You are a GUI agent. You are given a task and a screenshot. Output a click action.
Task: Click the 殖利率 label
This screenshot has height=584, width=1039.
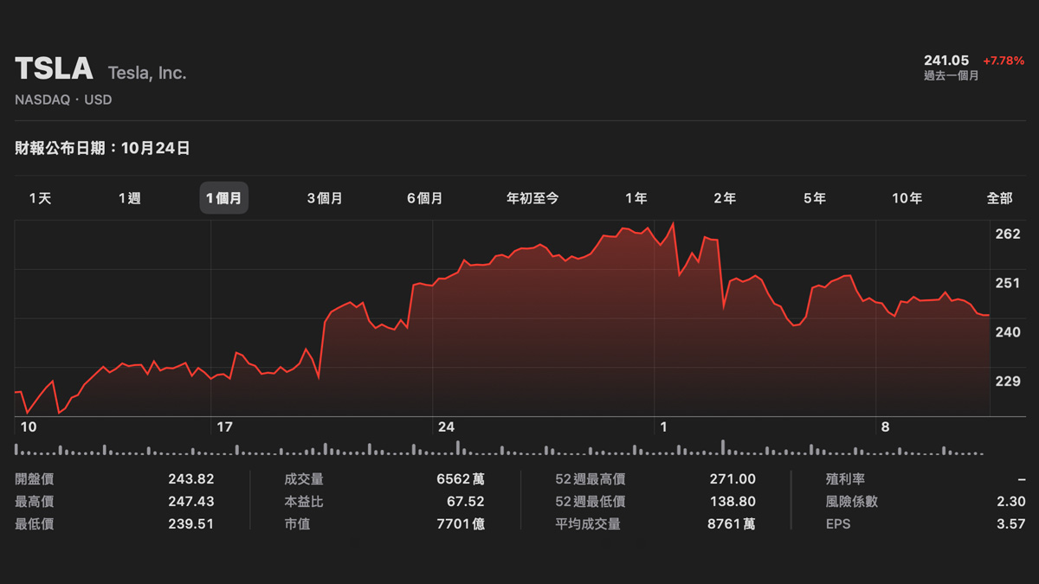pyautogui.click(x=846, y=479)
